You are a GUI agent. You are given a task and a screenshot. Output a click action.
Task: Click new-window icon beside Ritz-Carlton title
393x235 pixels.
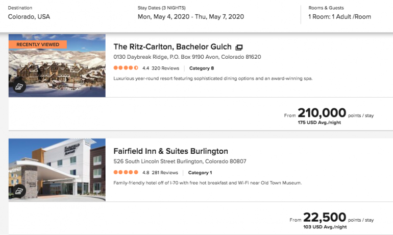click(239, 47)
